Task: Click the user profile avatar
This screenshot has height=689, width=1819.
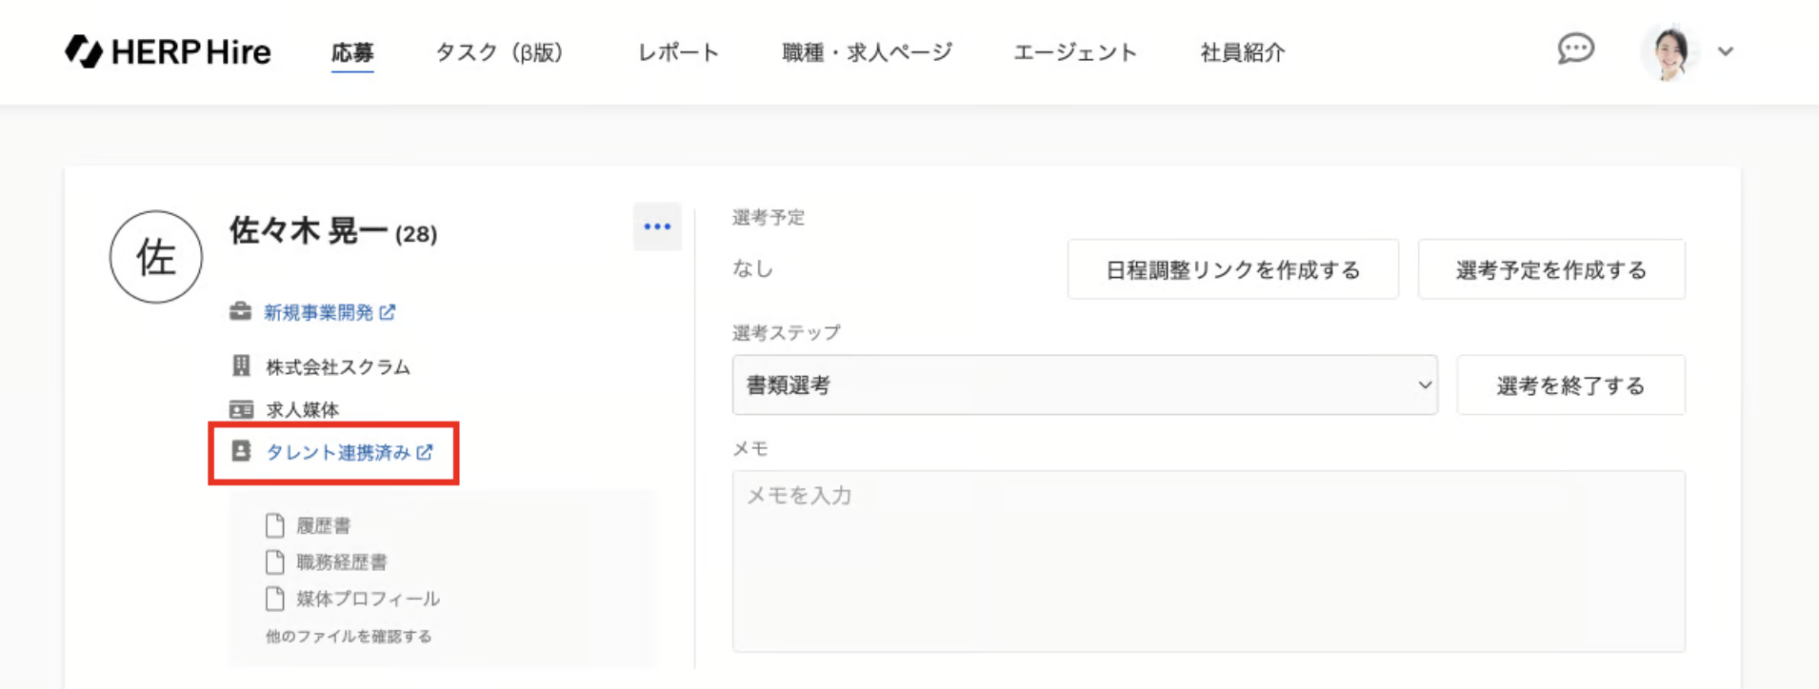Action: pyautogui.click(x=1669, y=51)
